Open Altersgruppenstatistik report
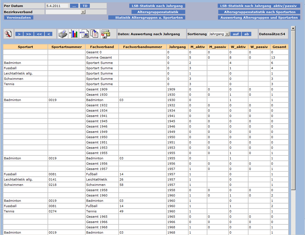The height and width of the screenshot is (235, 305). pos(158,12)
